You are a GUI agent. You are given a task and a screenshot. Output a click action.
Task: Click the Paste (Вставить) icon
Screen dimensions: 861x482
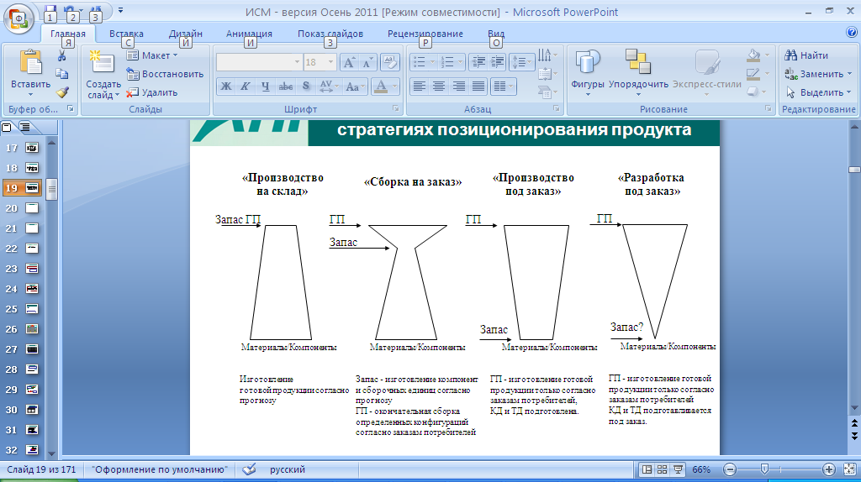[31, 62]
